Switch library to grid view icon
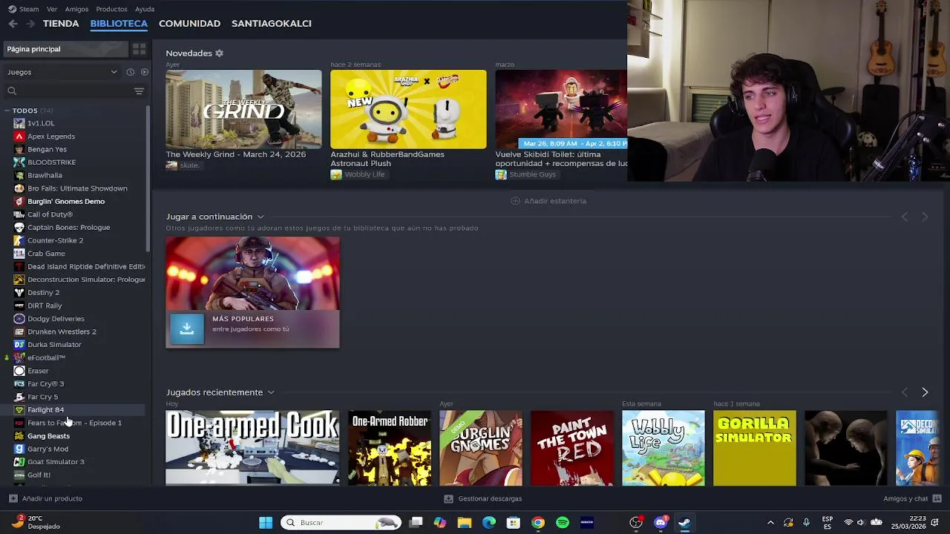The height and width of the screenshot is (534, 950). tap(139, 49)
